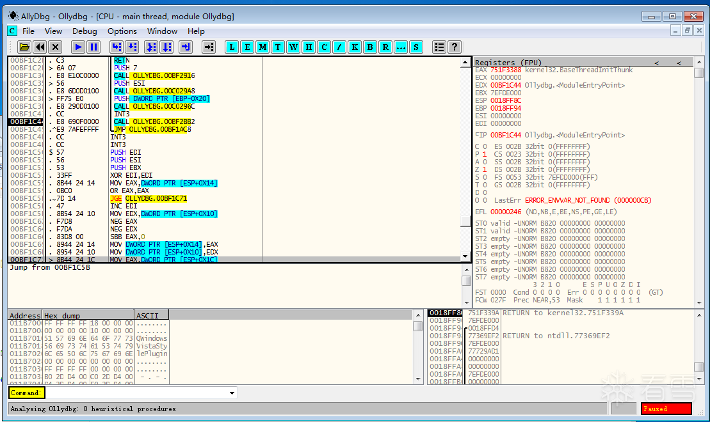710x422 pixels.
Task: Open the Window menu
Action: (162, 31)
